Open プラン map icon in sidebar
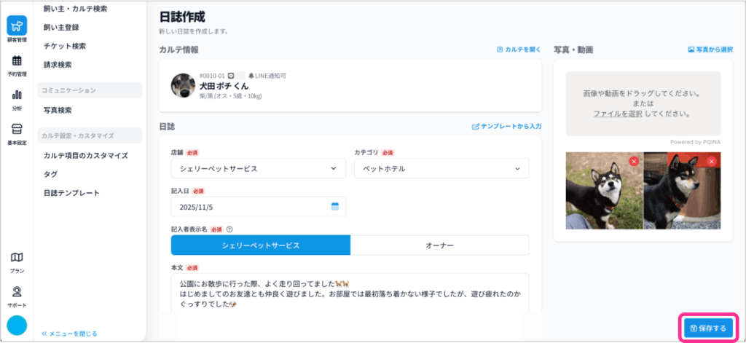746x343 pixels. pyautogui.click(x=16, y=261)
